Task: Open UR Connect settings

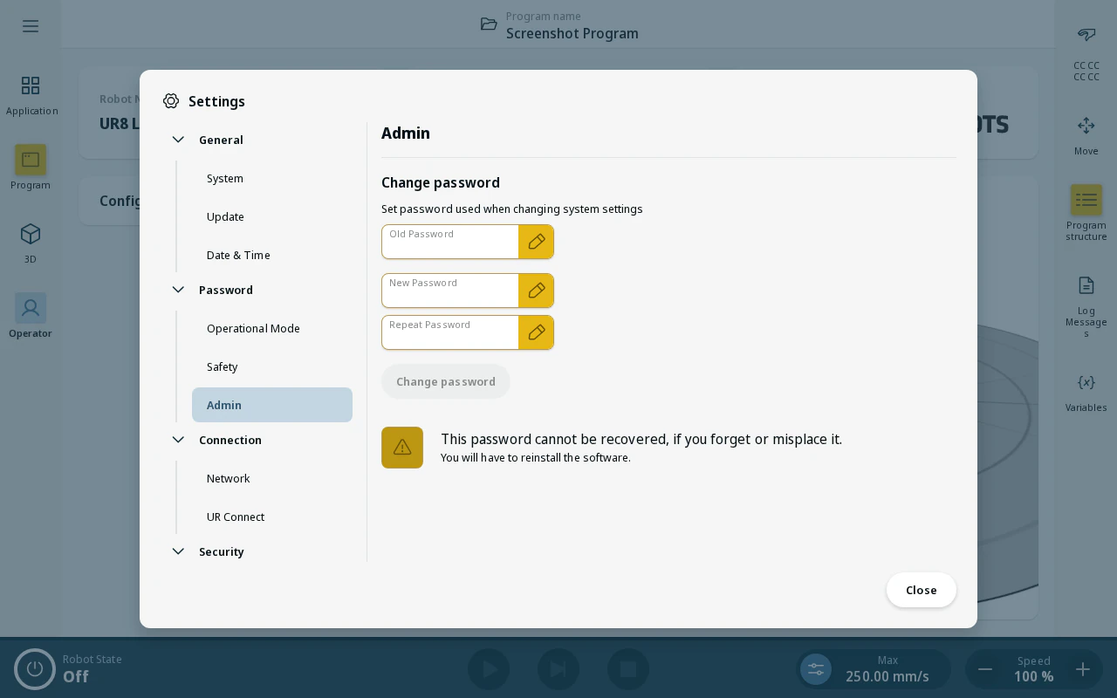Action: coord(272,517)
